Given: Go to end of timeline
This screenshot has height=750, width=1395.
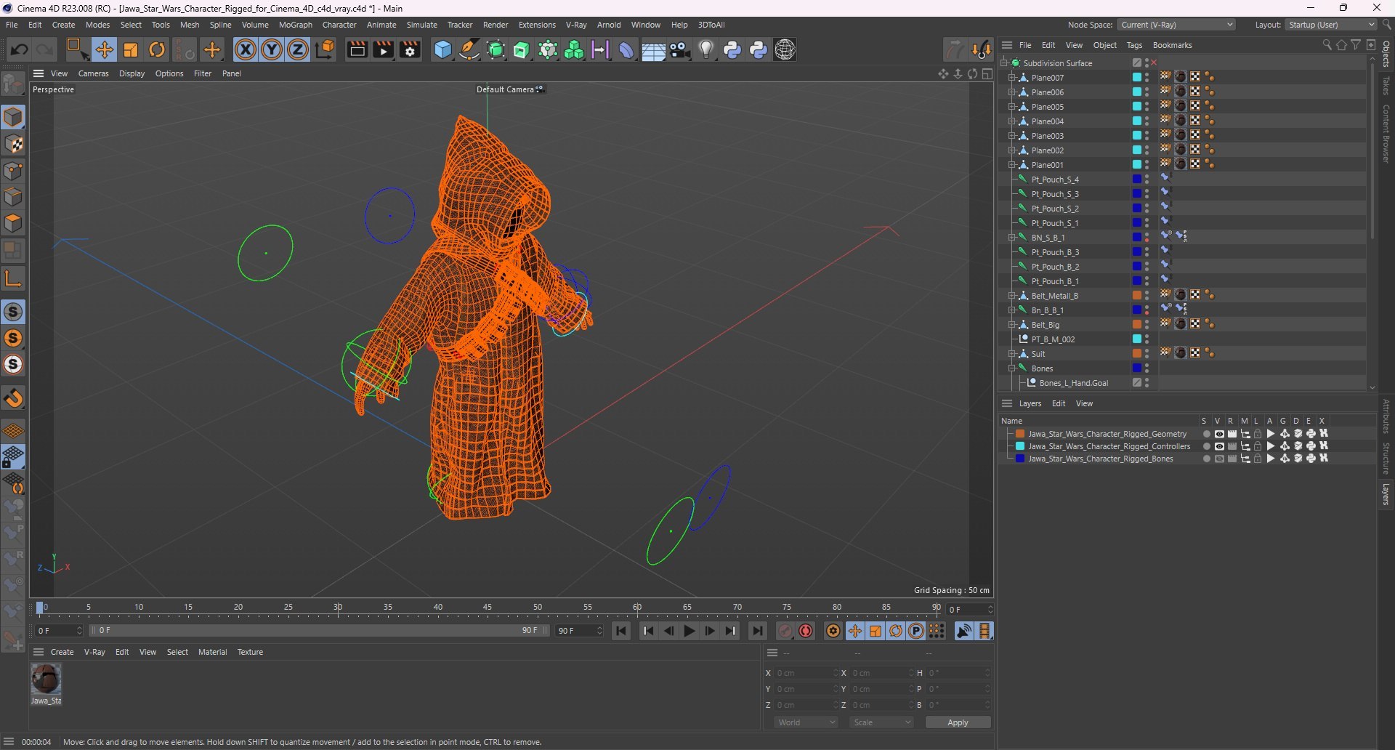Looking at the screenshot, I should point(758,631).
